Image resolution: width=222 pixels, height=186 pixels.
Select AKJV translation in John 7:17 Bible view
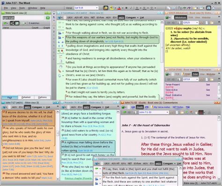point(15,107)
